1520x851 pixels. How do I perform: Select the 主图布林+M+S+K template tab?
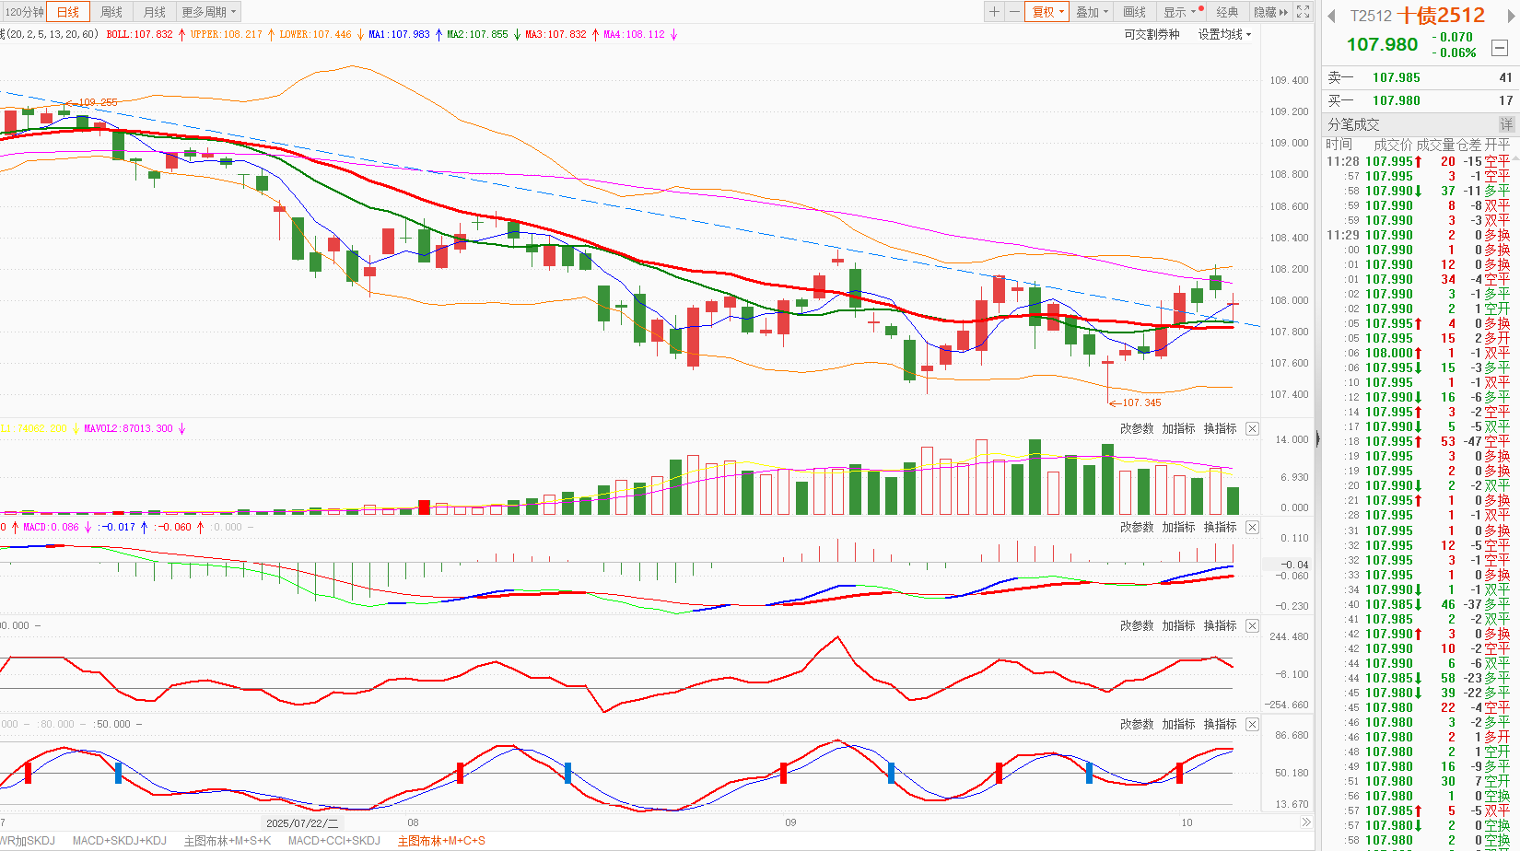(228, 841)
